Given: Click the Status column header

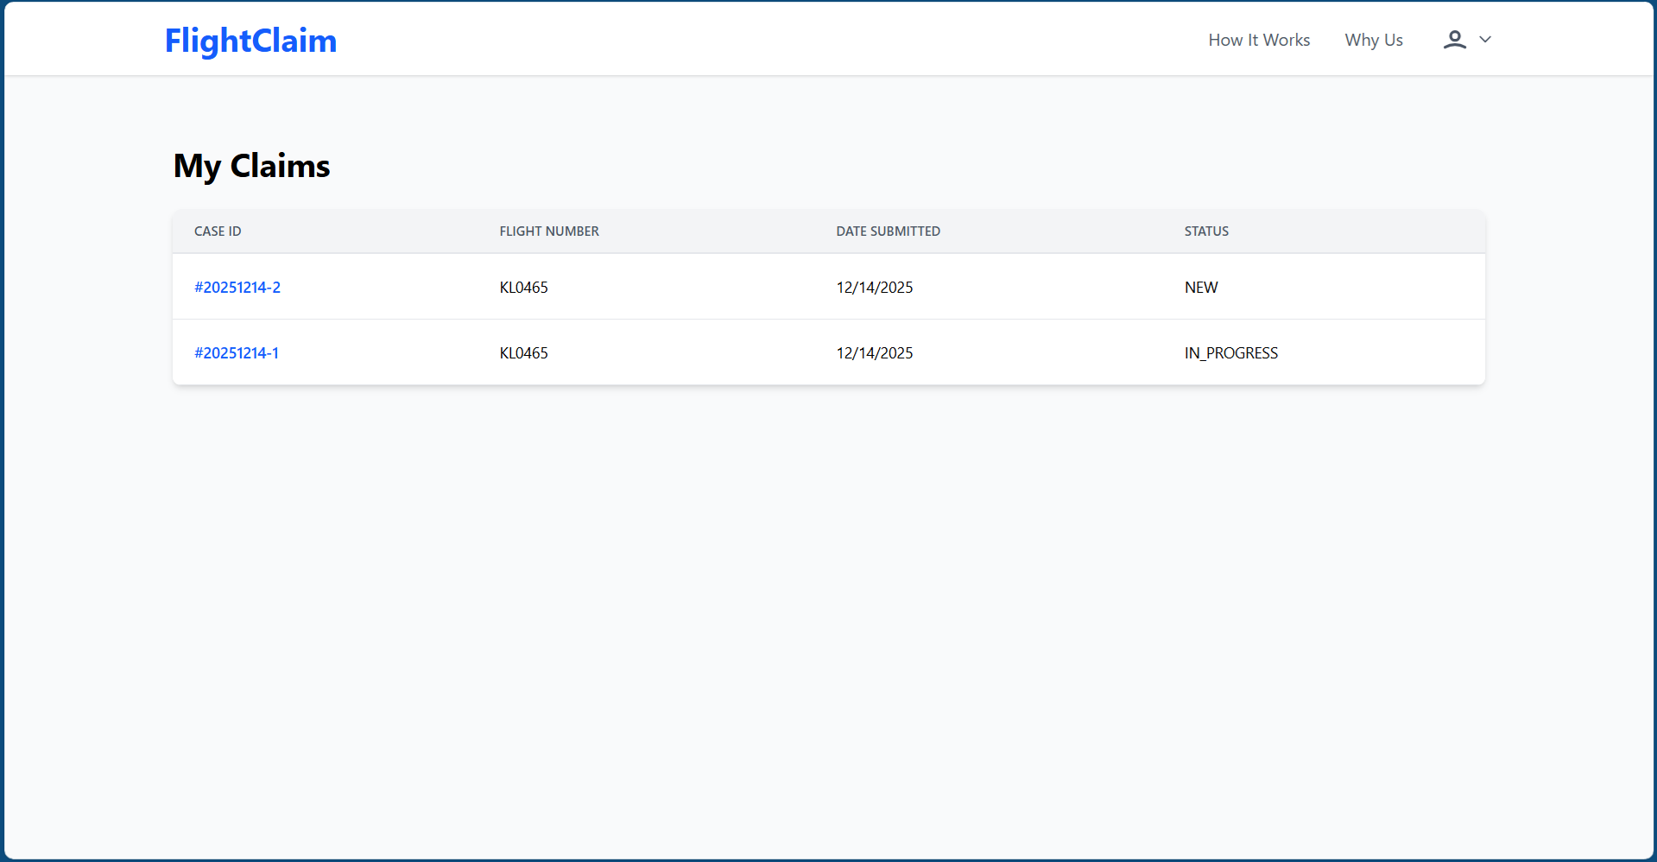Looking at the screenshot, I should tap(1205, 231).
